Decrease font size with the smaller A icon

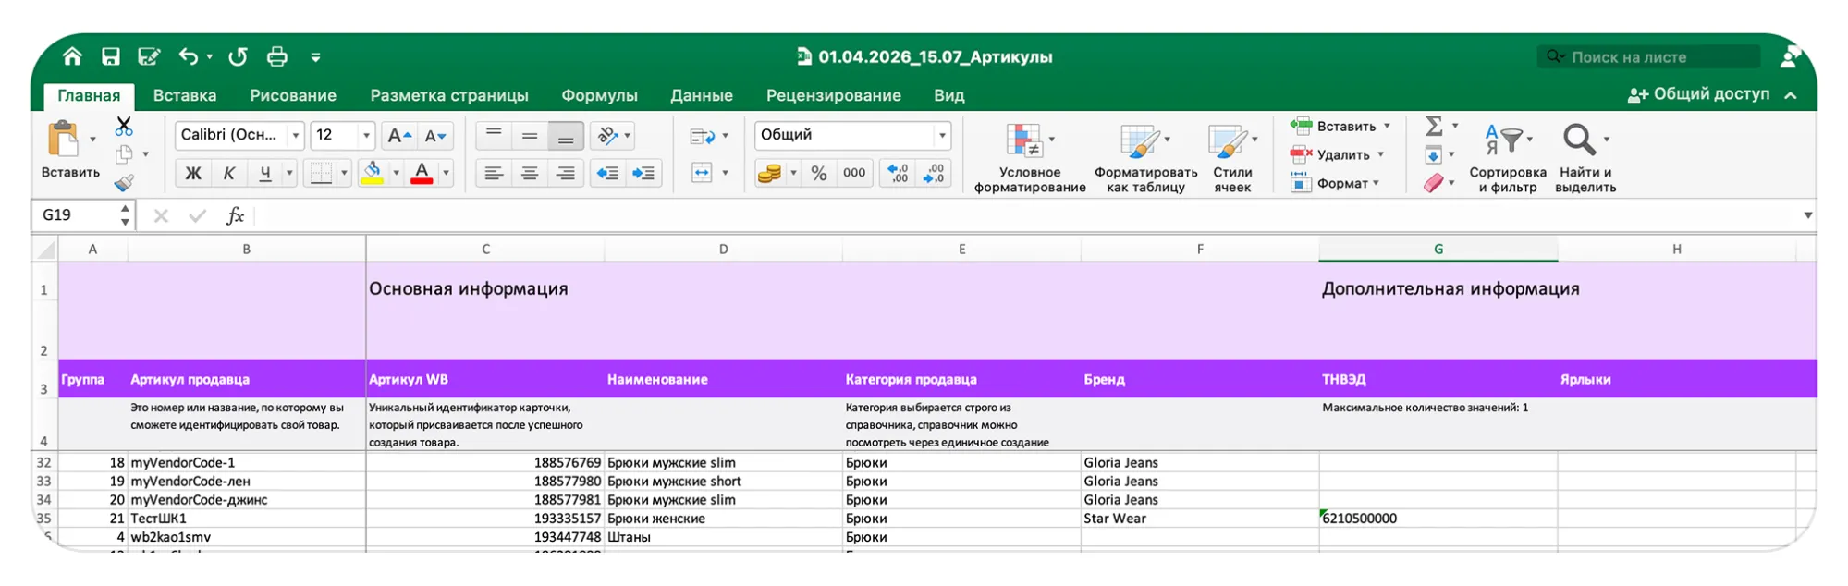(435, 136)
